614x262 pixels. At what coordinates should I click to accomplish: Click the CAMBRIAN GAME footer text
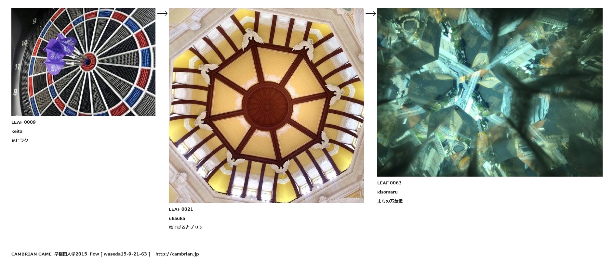pyautogui.click(x=32, y=254)
